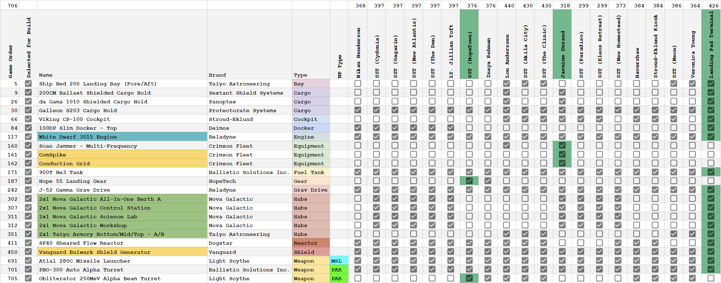
Task: Select the 'ComSpike' name cell
Action: [x=123, y=154]
